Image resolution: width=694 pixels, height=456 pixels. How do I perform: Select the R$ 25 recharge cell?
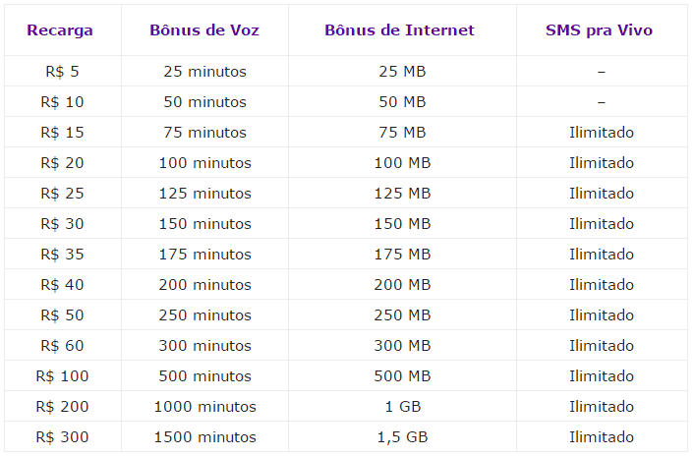pos(62,194)
